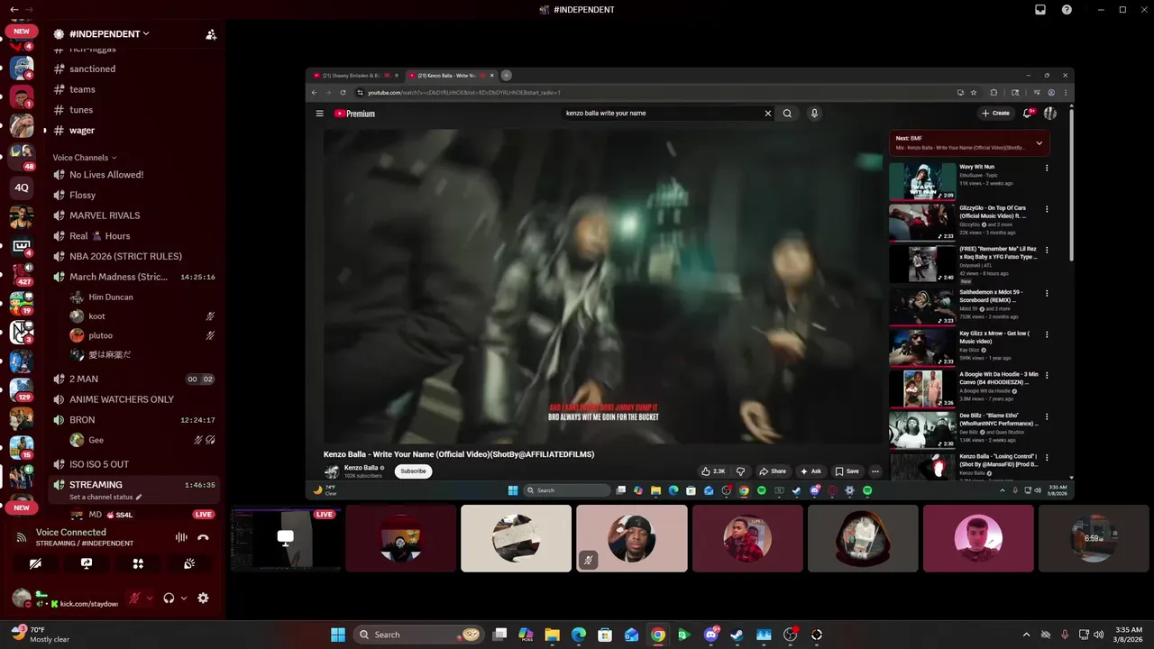Click YouTube hamburger guide menu icon
The height and width of the screenshot is (649, 1154).
pyautogui.click(x=319, y=114)
